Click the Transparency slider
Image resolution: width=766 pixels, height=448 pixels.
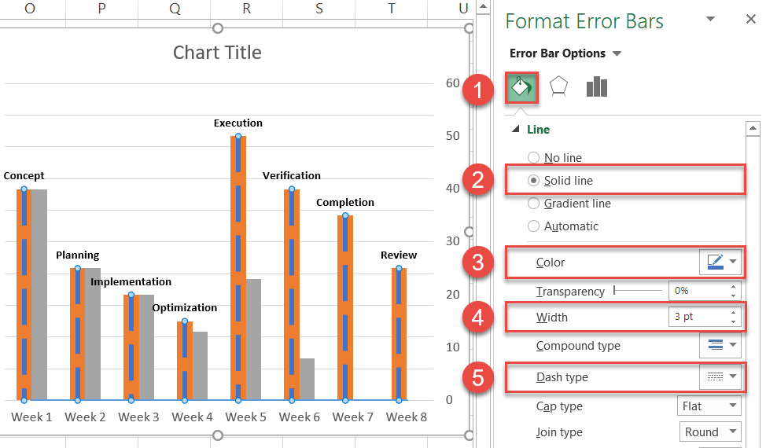click(638, 291)
